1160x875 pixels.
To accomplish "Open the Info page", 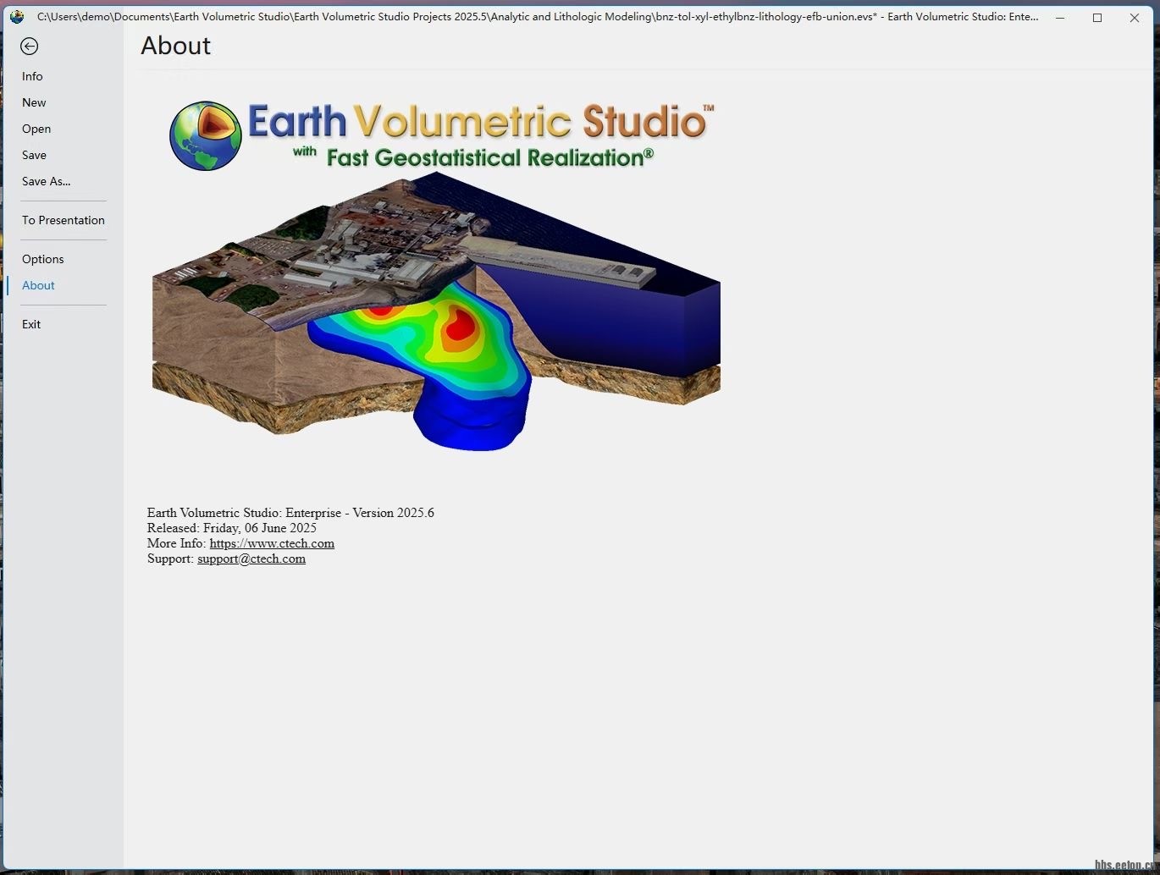I will pyautogui.click(x=32, y=76).
